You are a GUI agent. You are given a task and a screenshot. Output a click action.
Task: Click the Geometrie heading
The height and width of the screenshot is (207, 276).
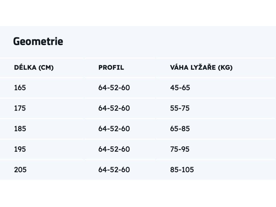coord(38,41)
